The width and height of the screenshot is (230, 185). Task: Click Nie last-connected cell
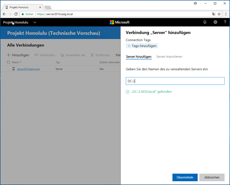click(102, 69)
